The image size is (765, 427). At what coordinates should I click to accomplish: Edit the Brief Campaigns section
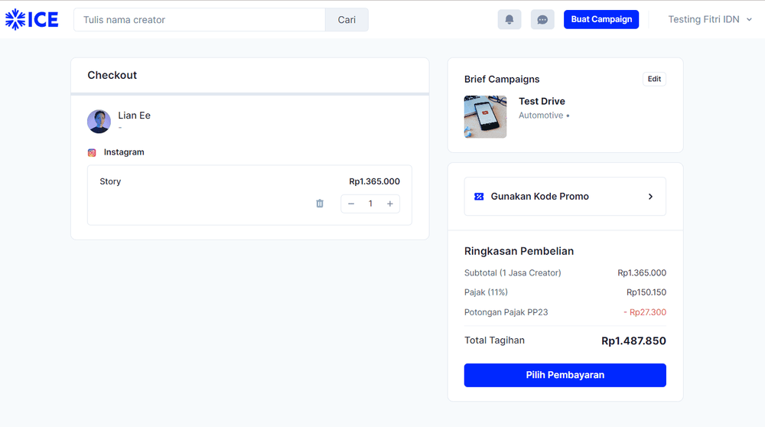(654, 79)
